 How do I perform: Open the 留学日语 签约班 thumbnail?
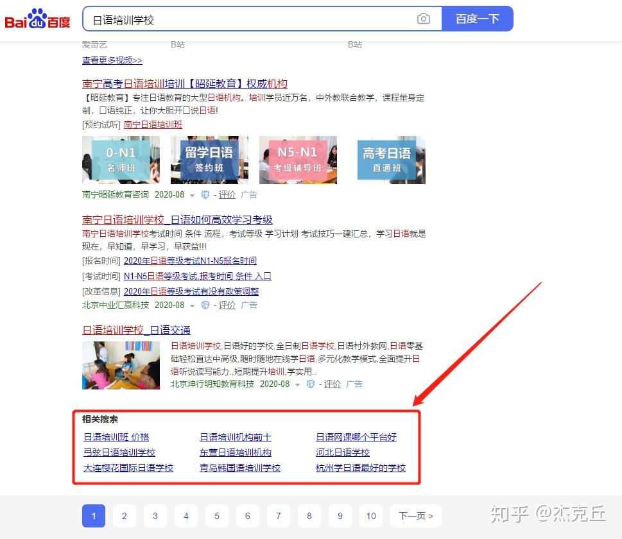209,160
